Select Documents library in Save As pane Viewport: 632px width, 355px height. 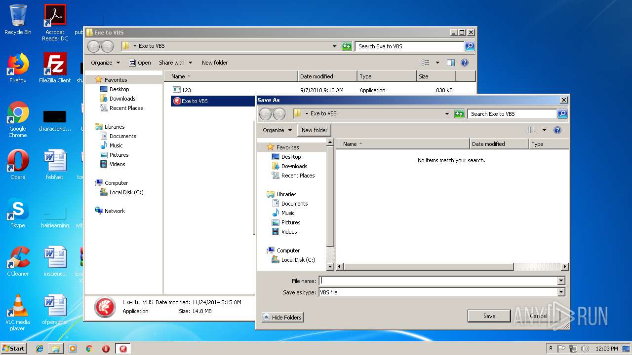click(294, 204)
